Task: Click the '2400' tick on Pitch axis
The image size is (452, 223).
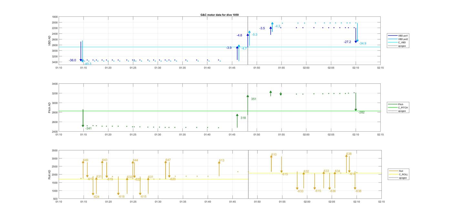Action: tap(55, 132)
